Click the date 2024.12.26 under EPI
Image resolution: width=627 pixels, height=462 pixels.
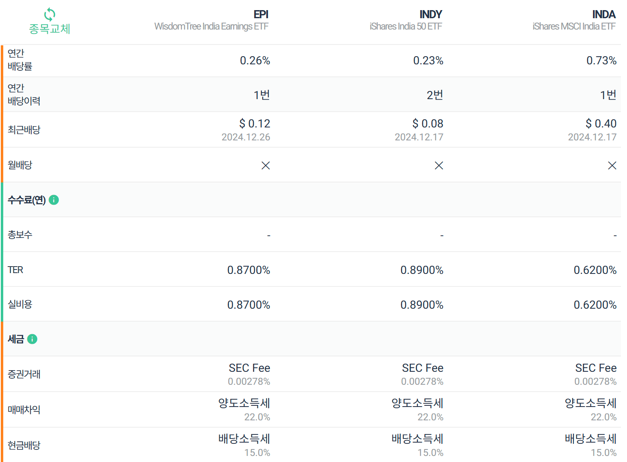click(246, 137)
